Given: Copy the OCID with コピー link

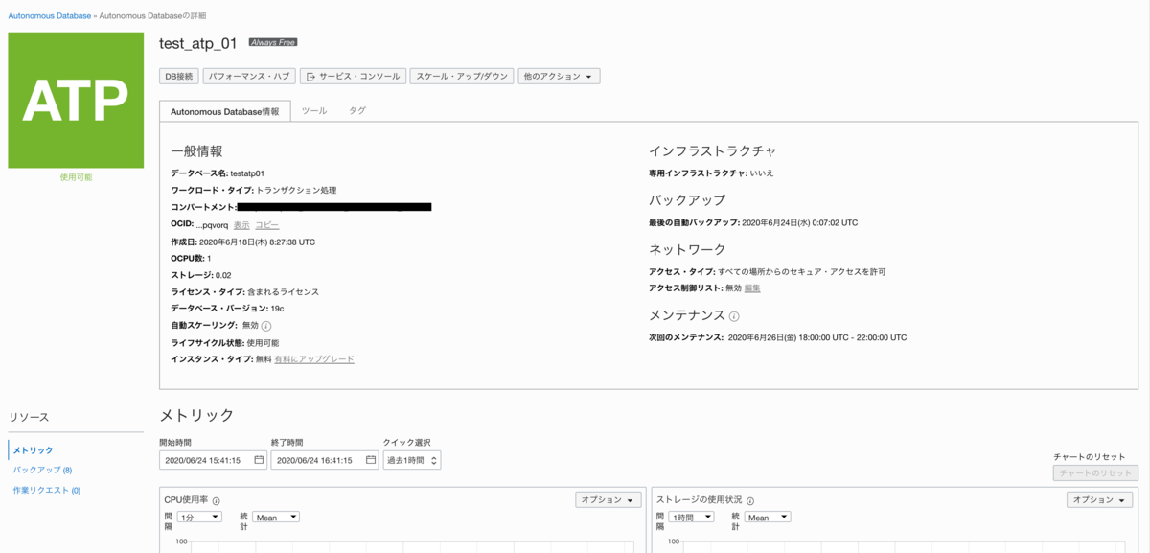Looking at the screenshot, I should [x=267, y=225].
